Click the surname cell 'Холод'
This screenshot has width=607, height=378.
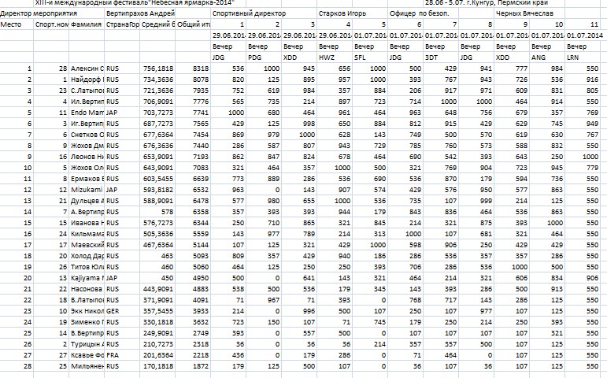[87, 256]
